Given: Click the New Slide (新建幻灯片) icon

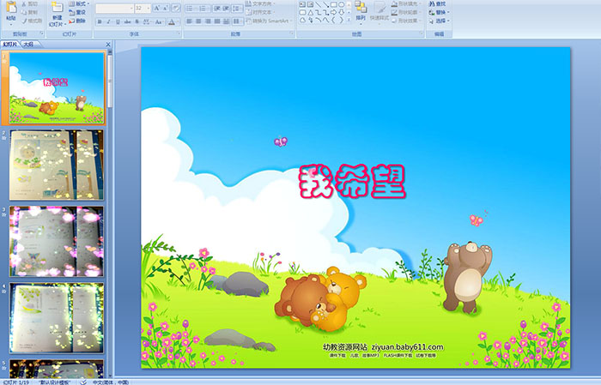Looking at the screenshot, I should [58, 7].
